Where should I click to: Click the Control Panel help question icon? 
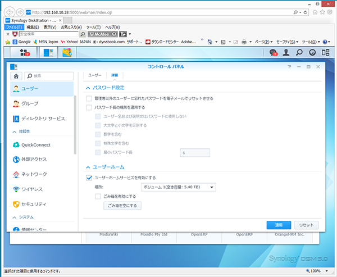coord(289,67)
